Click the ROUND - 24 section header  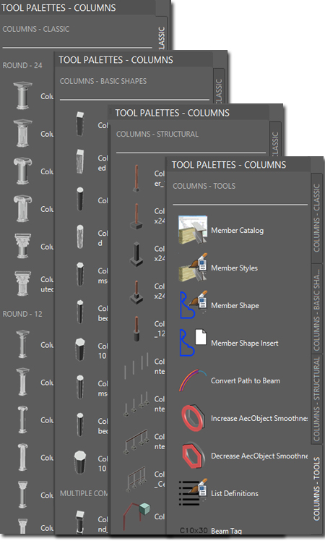click(x=22, y=65)
